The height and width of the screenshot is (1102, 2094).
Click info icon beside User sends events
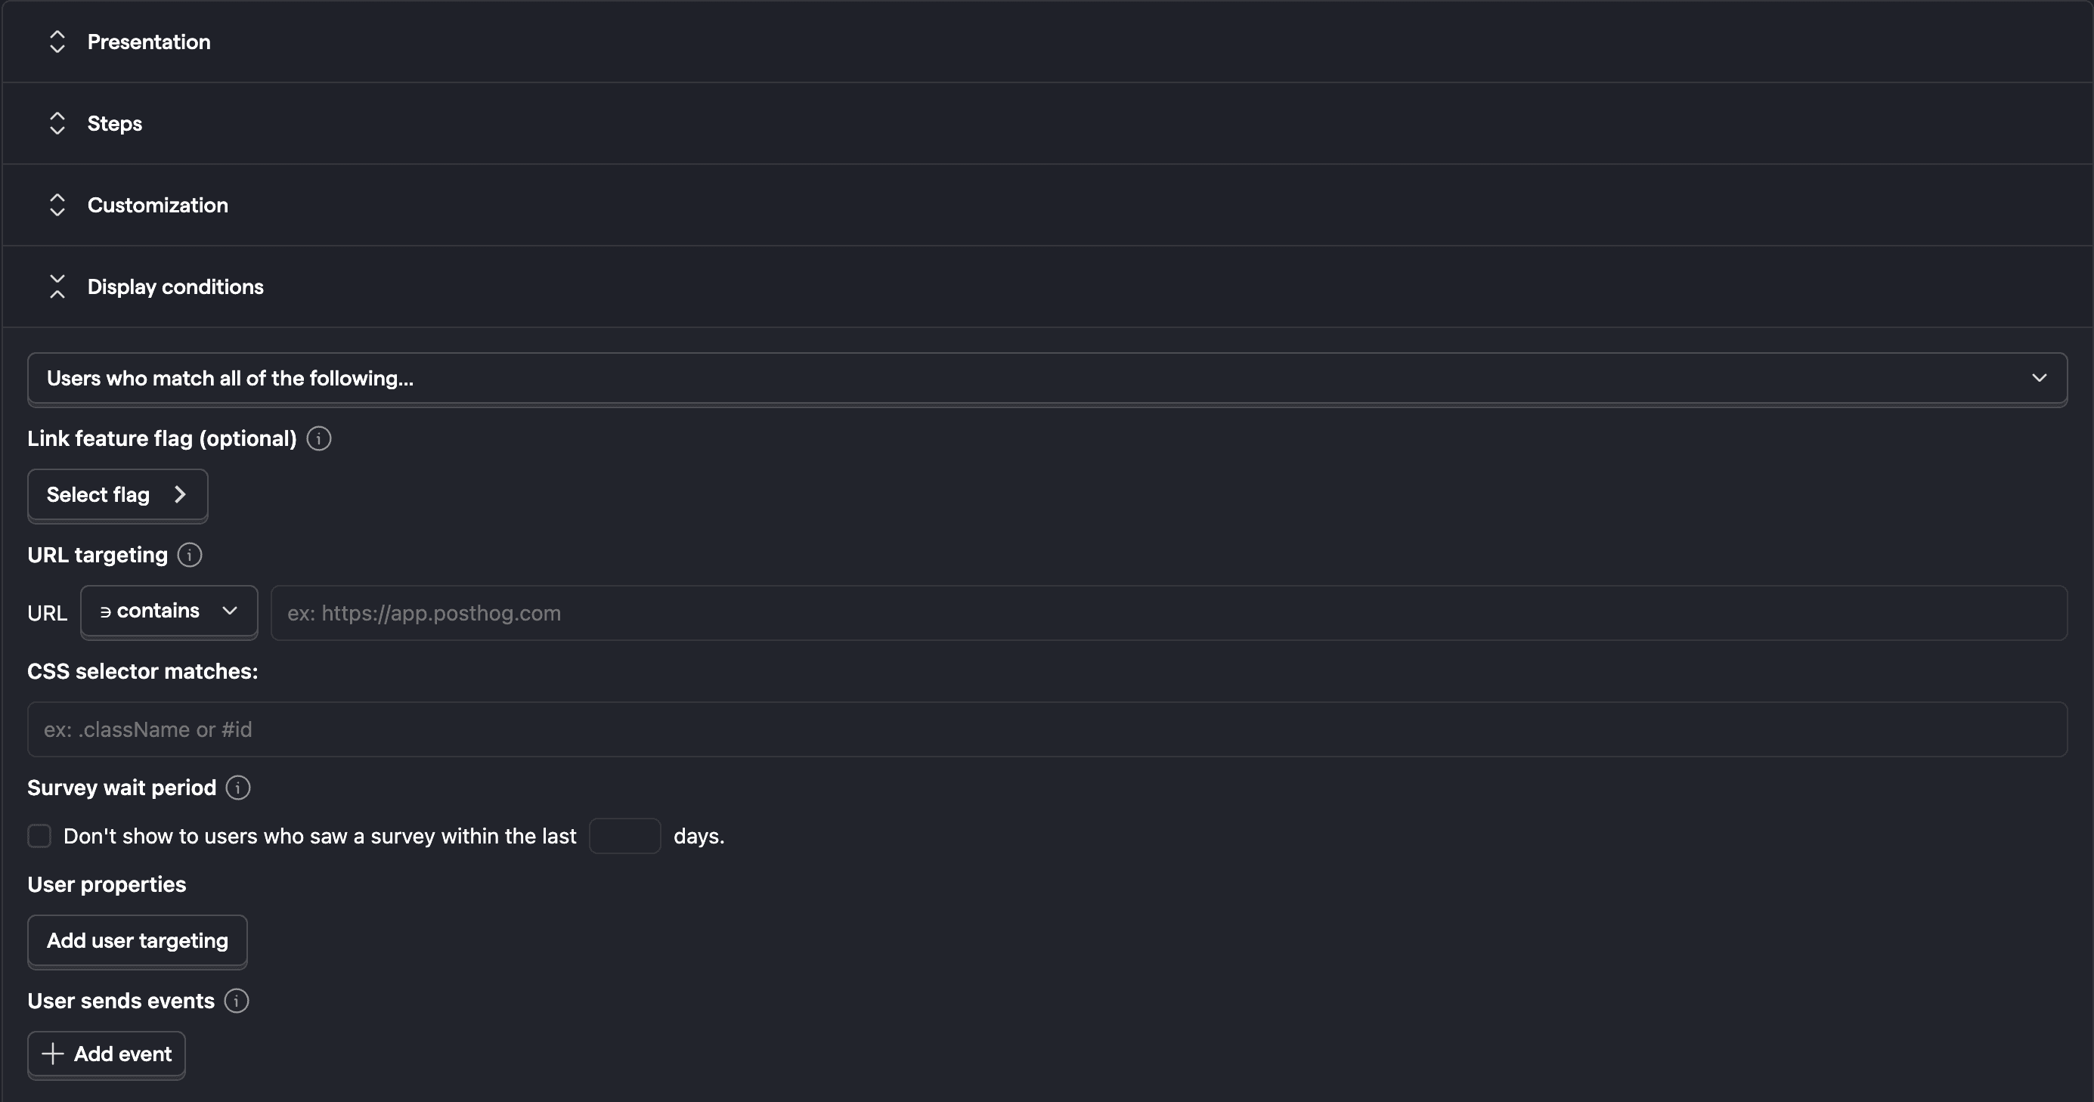237,1001
